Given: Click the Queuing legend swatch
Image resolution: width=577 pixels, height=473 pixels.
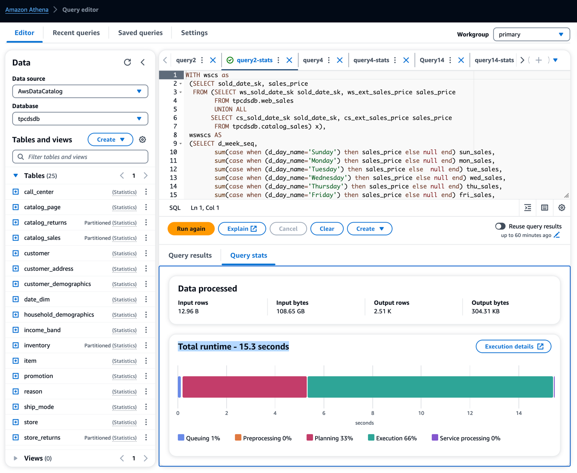Looking at the screenshot, I should click(181, 438).
